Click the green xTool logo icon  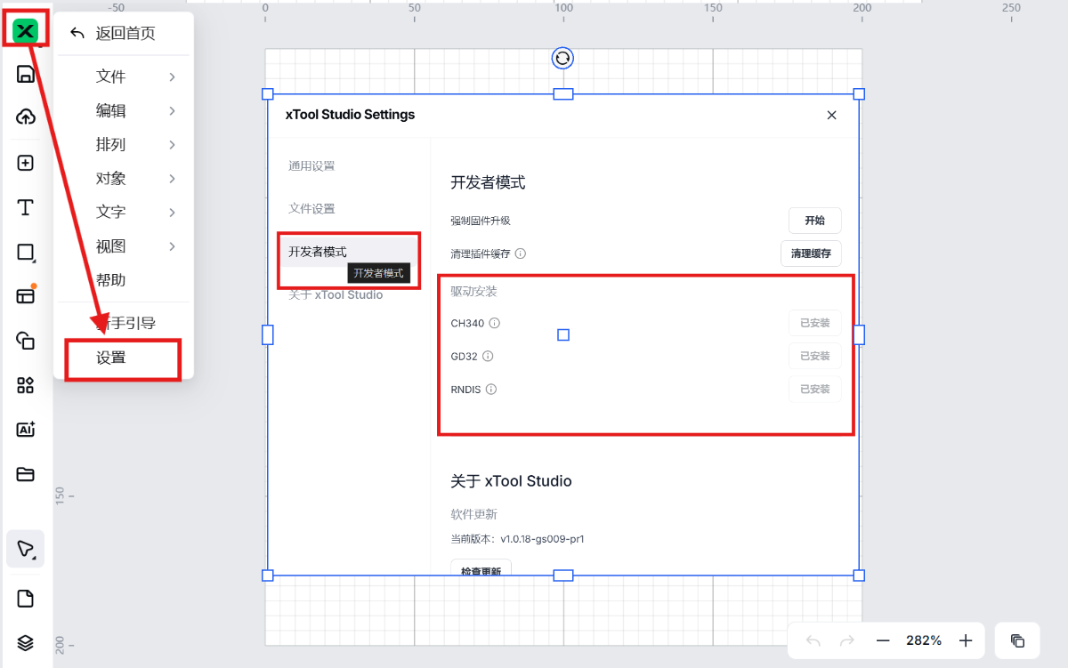pyautogui.click(x=26, y=32)
